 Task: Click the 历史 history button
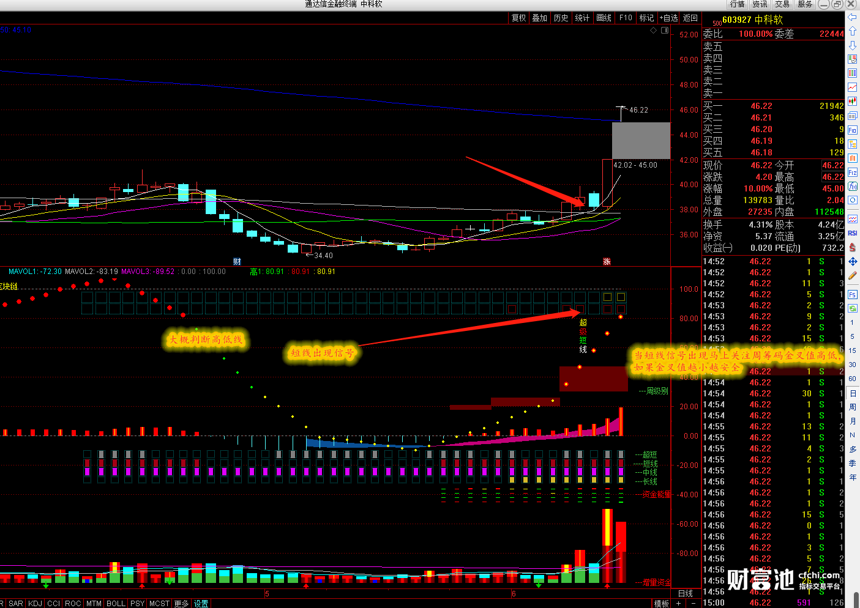coord(561,18)
